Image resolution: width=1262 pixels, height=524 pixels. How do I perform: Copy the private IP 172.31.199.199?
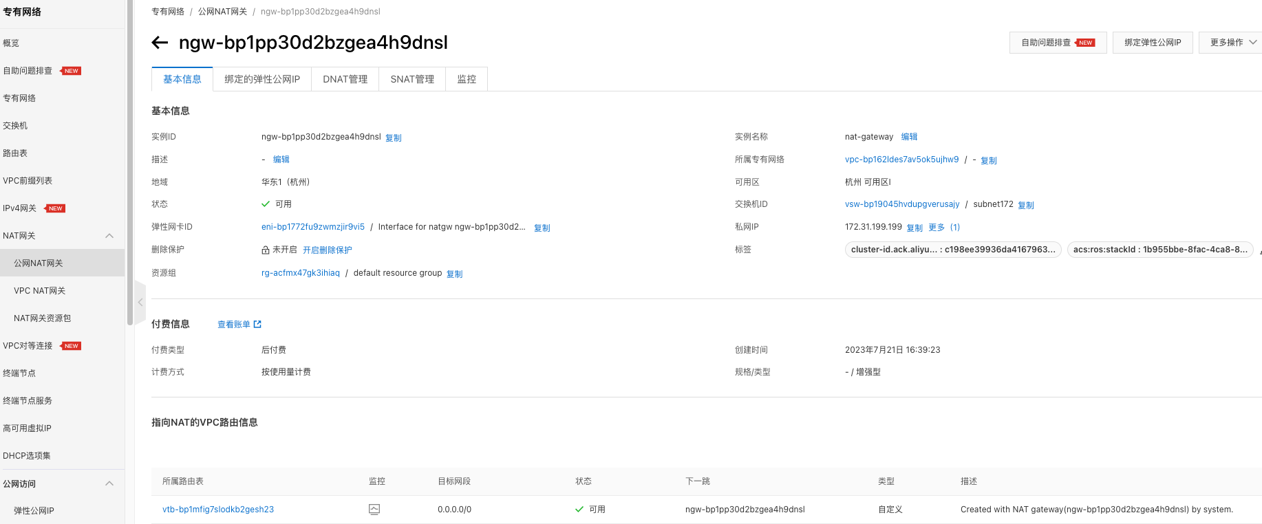(914, 228)
